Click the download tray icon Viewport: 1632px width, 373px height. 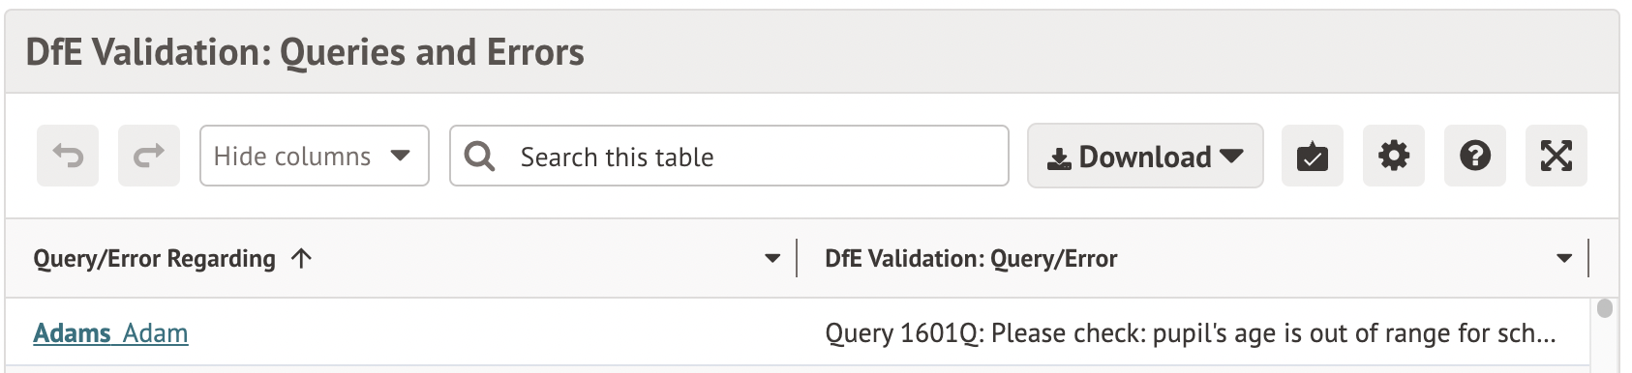point(1059,158)
